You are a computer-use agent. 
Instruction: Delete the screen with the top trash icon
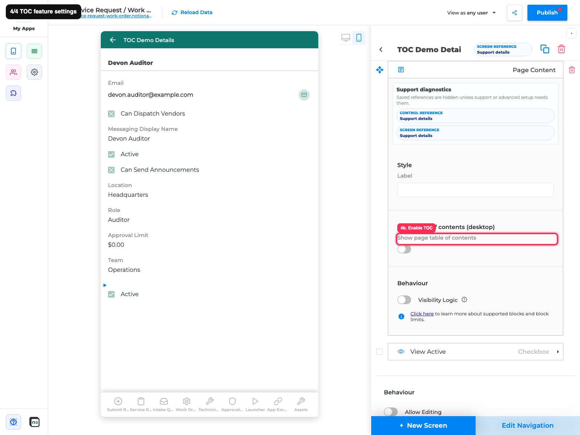562,49
